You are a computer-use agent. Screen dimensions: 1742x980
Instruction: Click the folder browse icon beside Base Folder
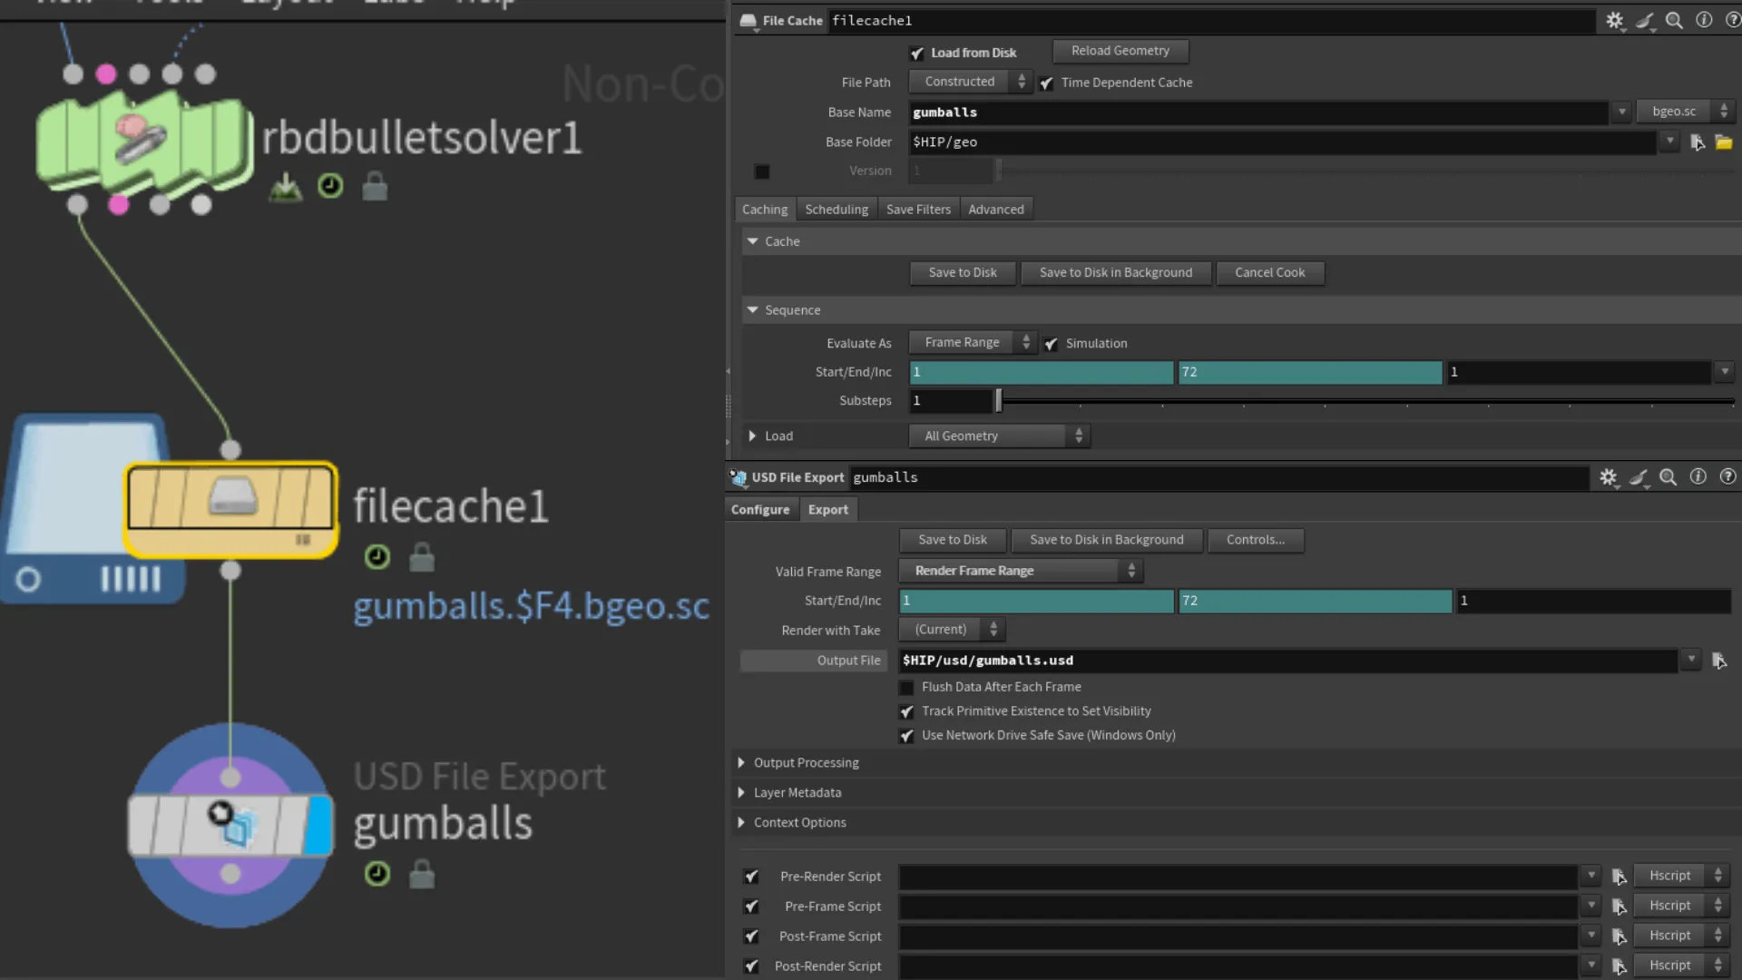pos(1724,142)
